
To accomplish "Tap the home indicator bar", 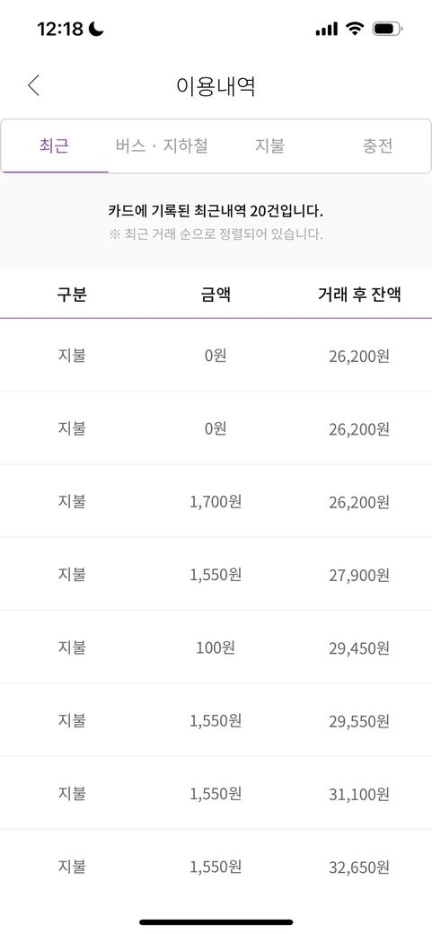I will (x=216, y=922).
